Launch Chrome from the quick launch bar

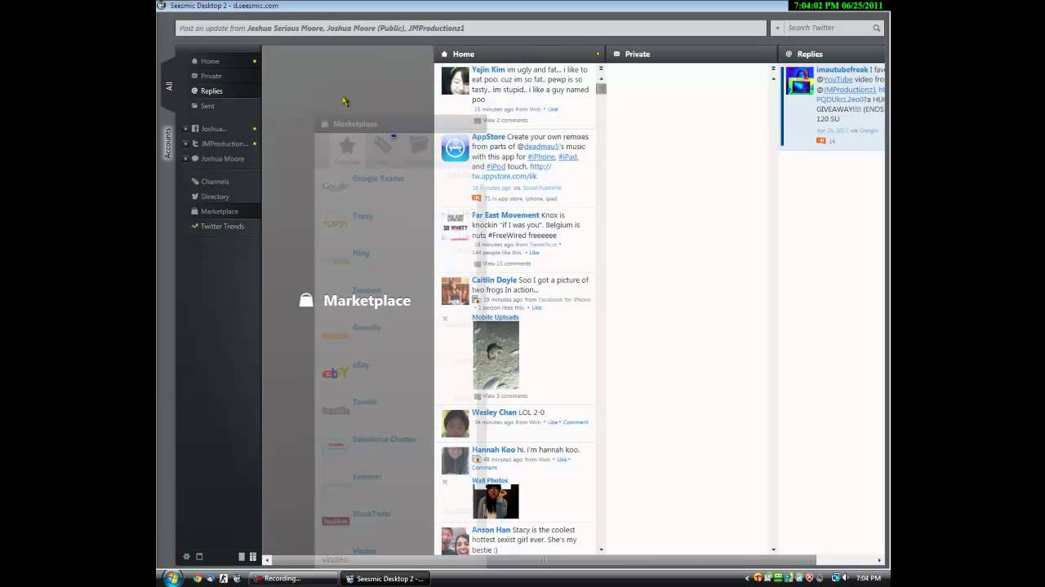[198, 578]
